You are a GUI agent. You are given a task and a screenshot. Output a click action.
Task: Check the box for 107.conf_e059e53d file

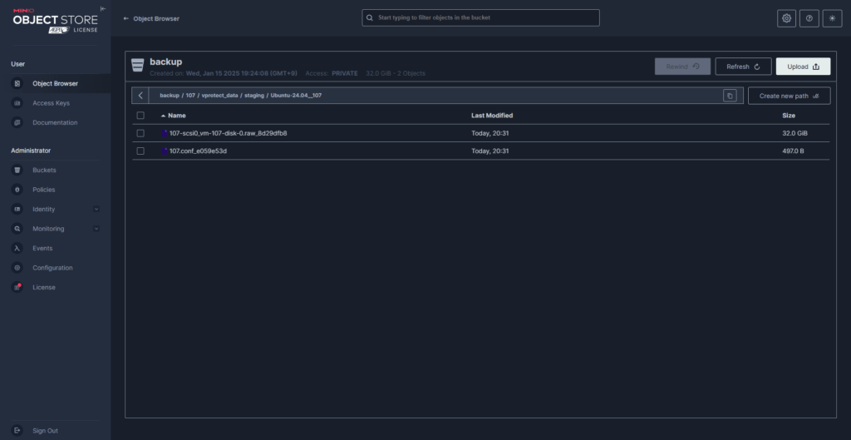tap(140, 151)
